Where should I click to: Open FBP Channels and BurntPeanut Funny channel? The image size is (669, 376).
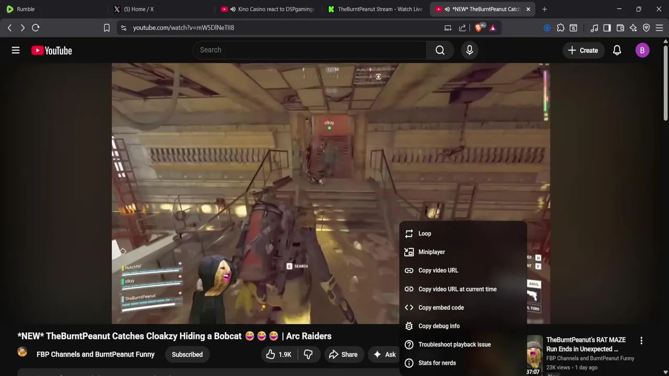tap(96, 354)
